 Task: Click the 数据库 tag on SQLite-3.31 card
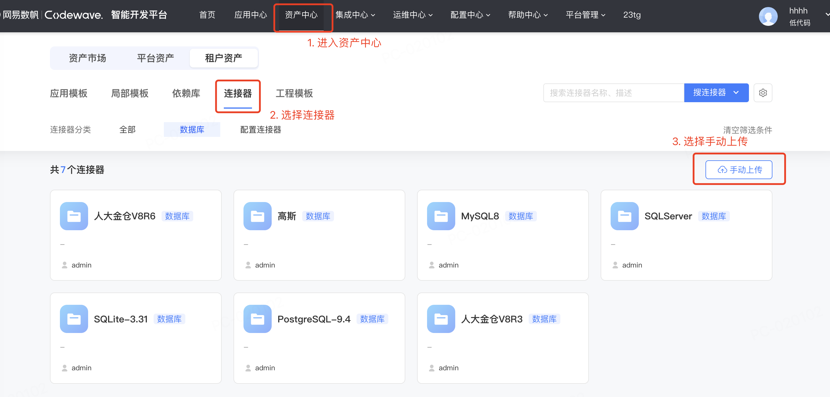169,319
